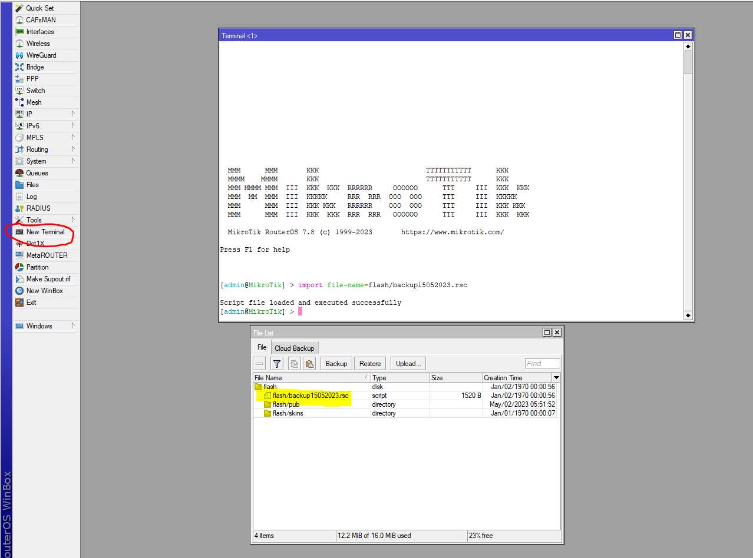This screenshot has height=558, width=753.
Task: Click the paste icon in File List toolbar
Action: (309, 364)
